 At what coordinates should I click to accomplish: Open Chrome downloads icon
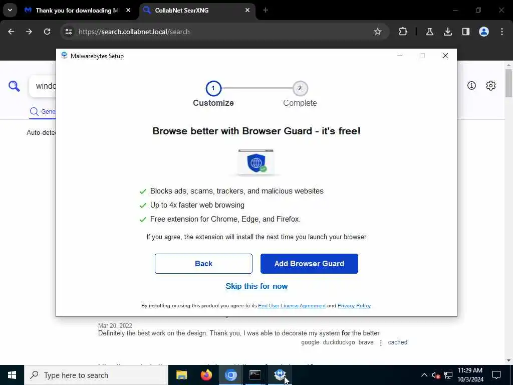(x=448, y=32)
